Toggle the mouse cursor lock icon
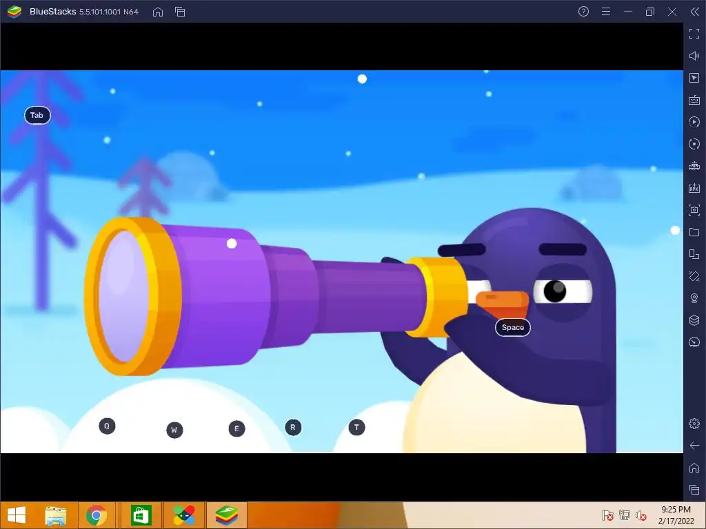The height and width of the screenshot is (529, 706). 694,78
